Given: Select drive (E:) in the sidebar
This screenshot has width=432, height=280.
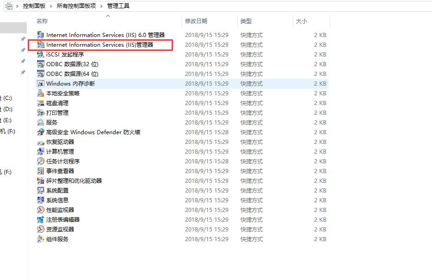Looking at the screenshot, I should 6,120.
